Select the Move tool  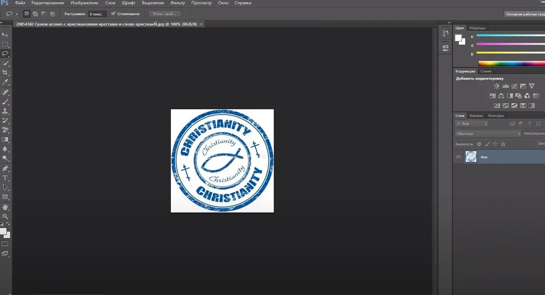tap(5, 35)
